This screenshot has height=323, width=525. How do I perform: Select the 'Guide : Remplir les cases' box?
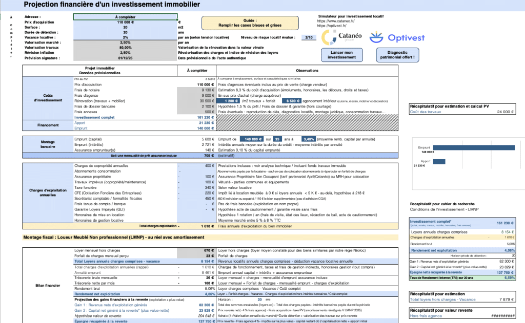pos(250,23)
